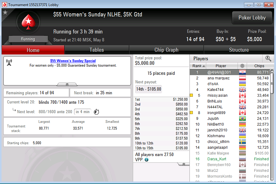Click the PokerStars spade logo
Screen dimensions: 276x184
point(28,22)
